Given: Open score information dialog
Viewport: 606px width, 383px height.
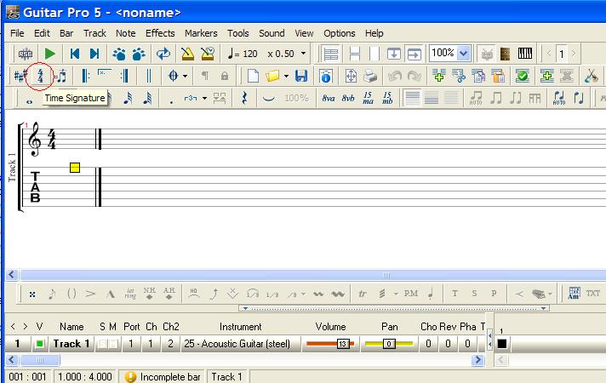Looking at the screenshot, I should [326, 76].
